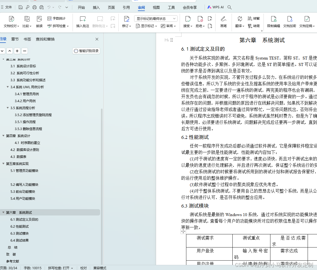Click the 智能识别目录 button
317x270 pixels.
coord(86,51)
